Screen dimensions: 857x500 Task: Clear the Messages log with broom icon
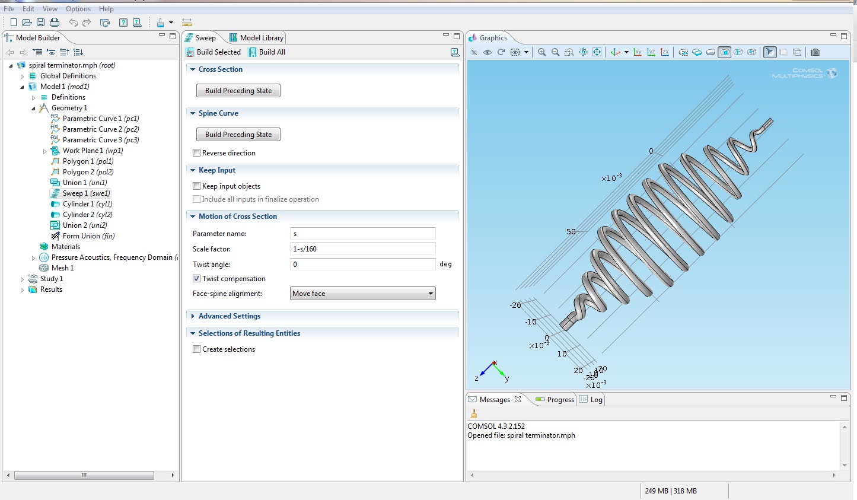tap(473, 414)
